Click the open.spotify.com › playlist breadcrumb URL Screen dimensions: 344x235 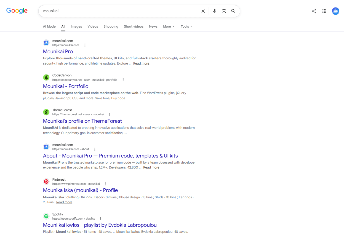[73, 218]
